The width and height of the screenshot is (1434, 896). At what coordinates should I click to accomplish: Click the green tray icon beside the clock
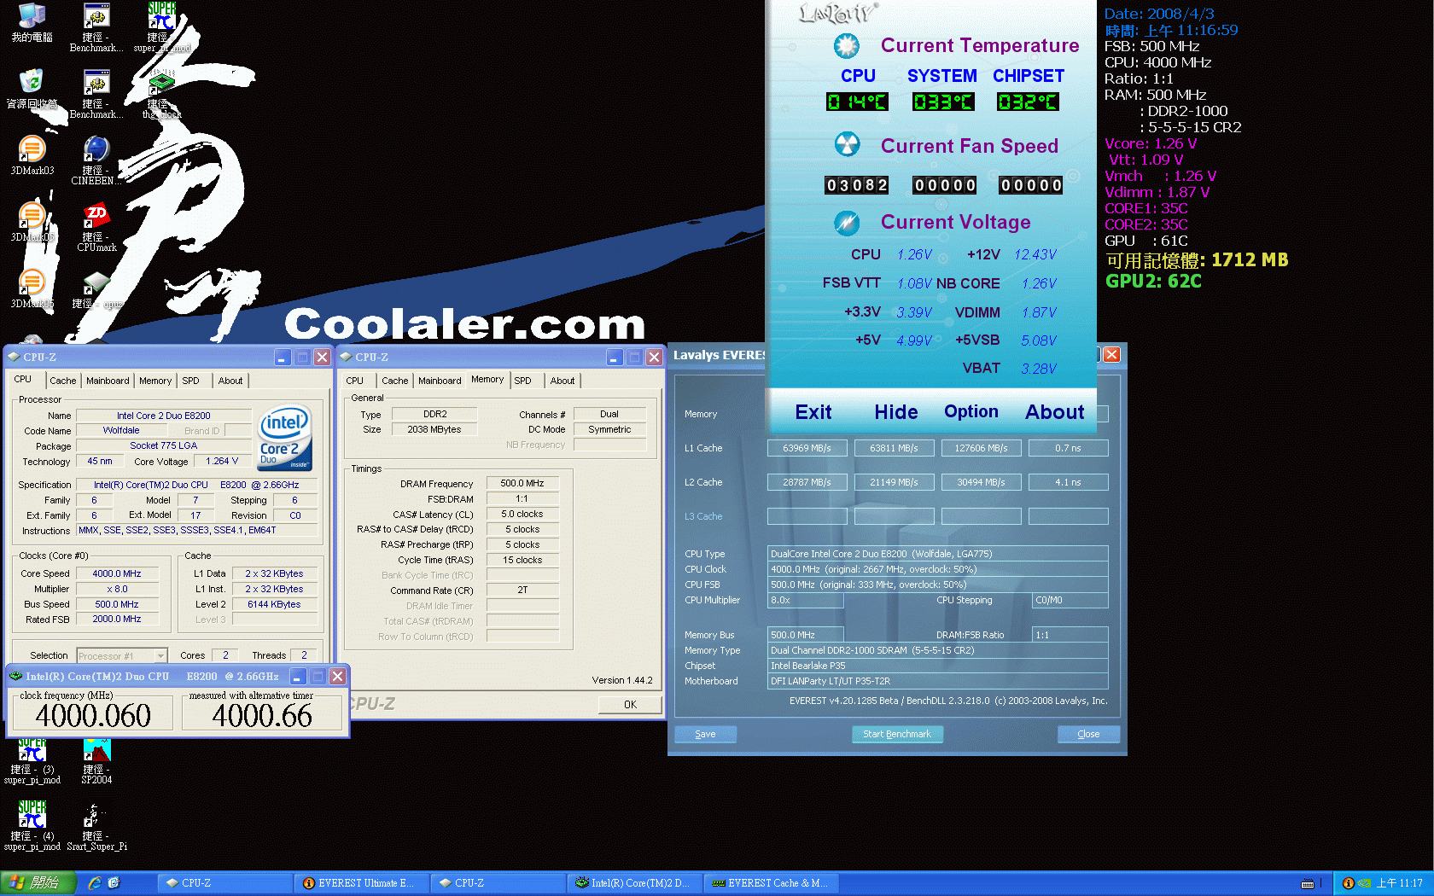(x=1364, y=883)
